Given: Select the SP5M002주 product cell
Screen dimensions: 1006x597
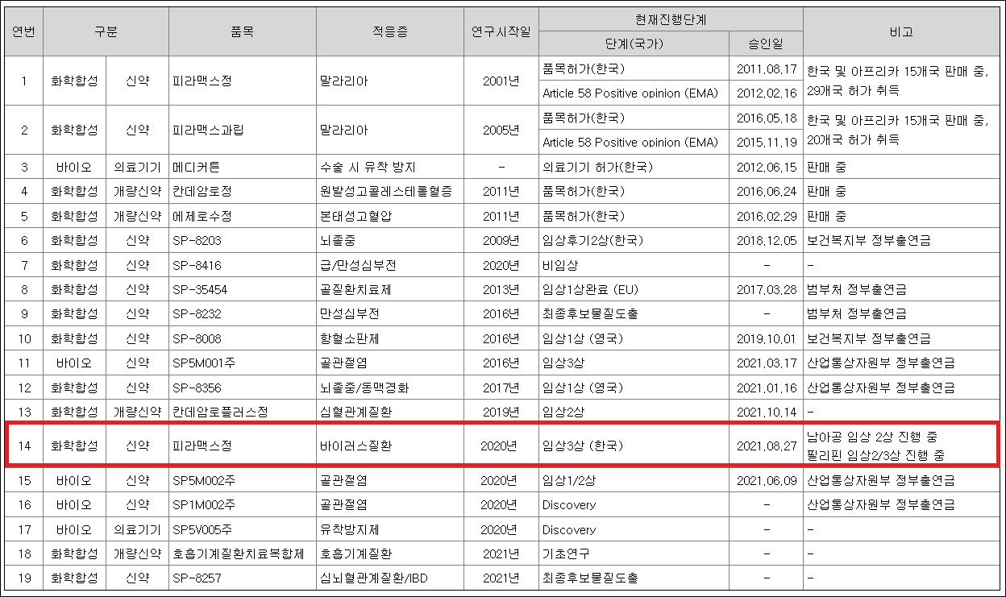Looking at the screenshot, I should [x=242, y=480].
